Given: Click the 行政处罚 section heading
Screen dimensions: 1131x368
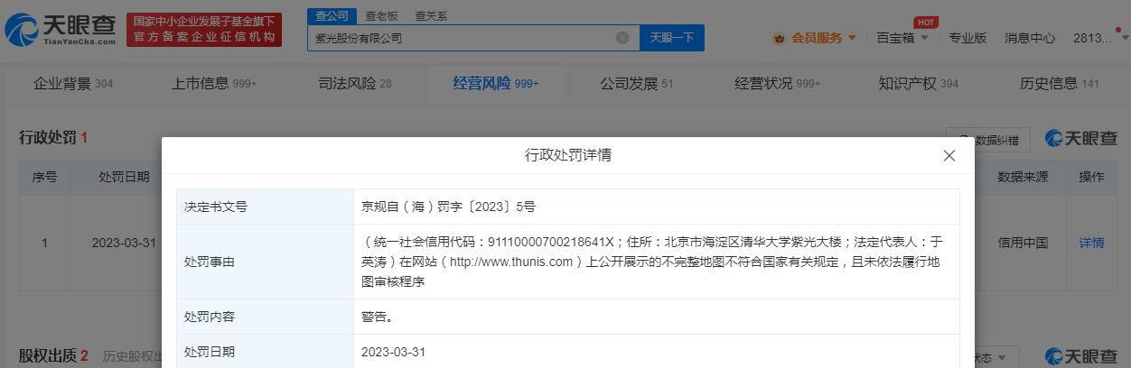Looking at the screenshot, I should pos(53,138).
